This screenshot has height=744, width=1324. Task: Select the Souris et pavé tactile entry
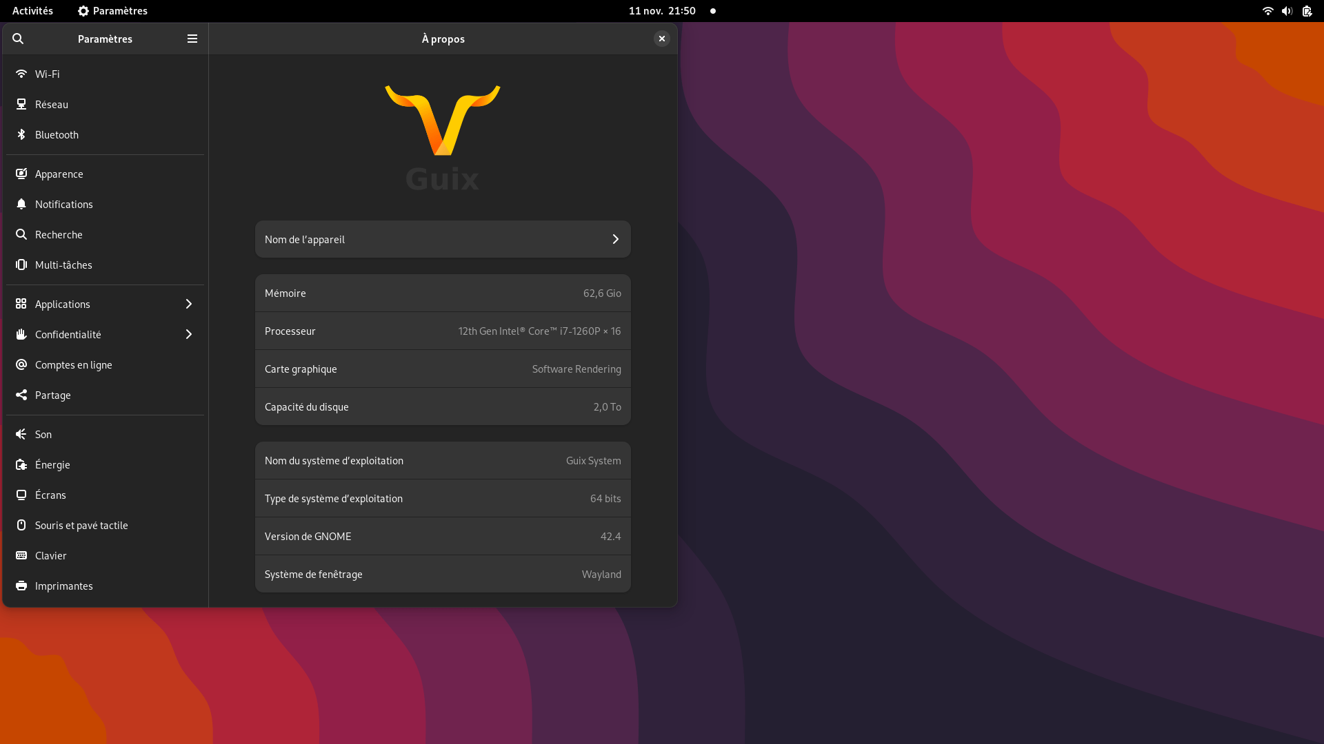81,525
